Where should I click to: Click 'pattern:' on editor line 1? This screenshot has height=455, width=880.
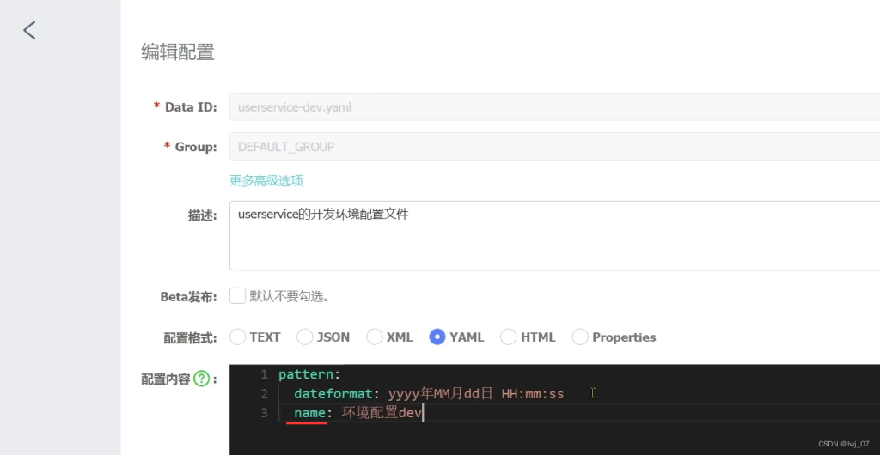(x=309, y=374)
